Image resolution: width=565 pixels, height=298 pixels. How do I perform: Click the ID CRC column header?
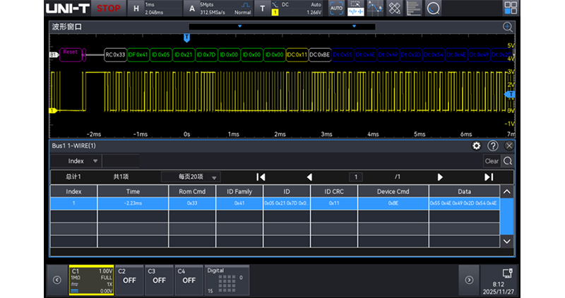click(334, 191)
